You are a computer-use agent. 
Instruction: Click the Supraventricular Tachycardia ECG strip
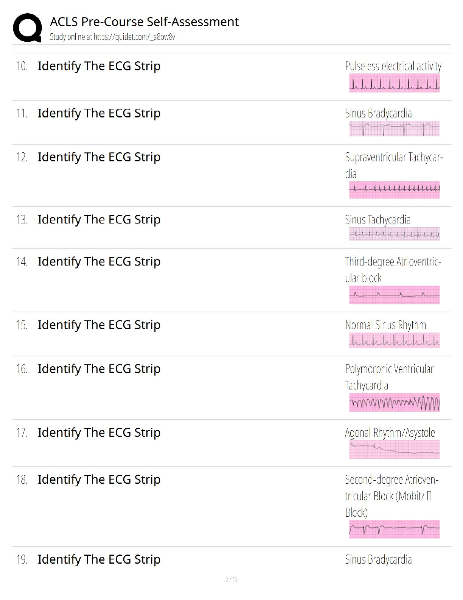coord(394,190)
